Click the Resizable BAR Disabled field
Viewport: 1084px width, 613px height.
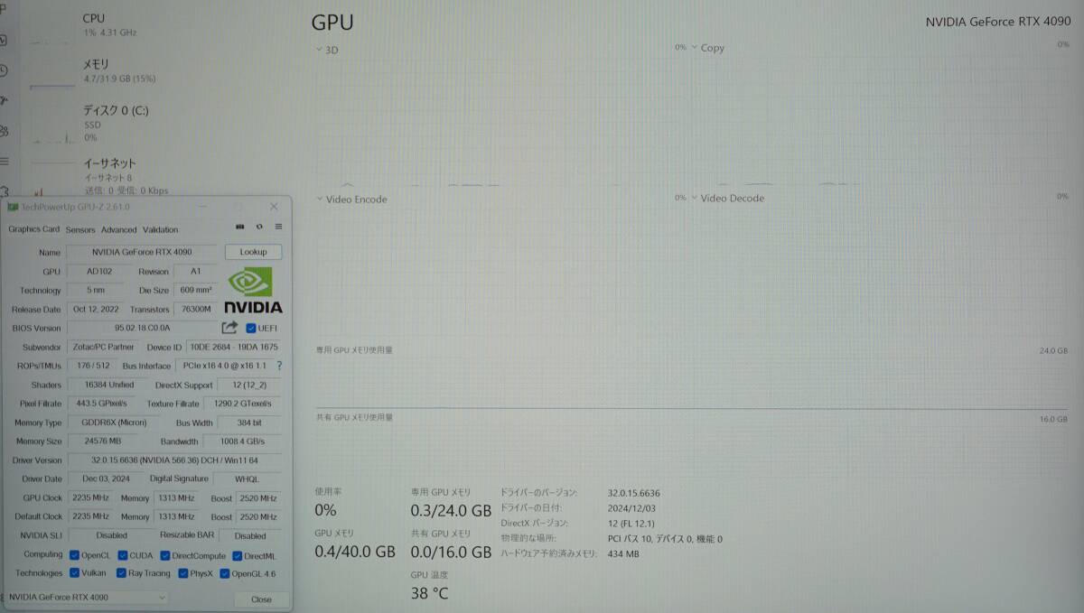click(x=249, y=535)
